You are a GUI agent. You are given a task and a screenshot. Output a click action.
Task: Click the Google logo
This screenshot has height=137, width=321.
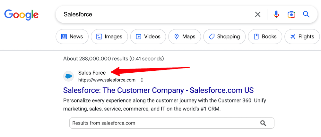coord(22,14)
